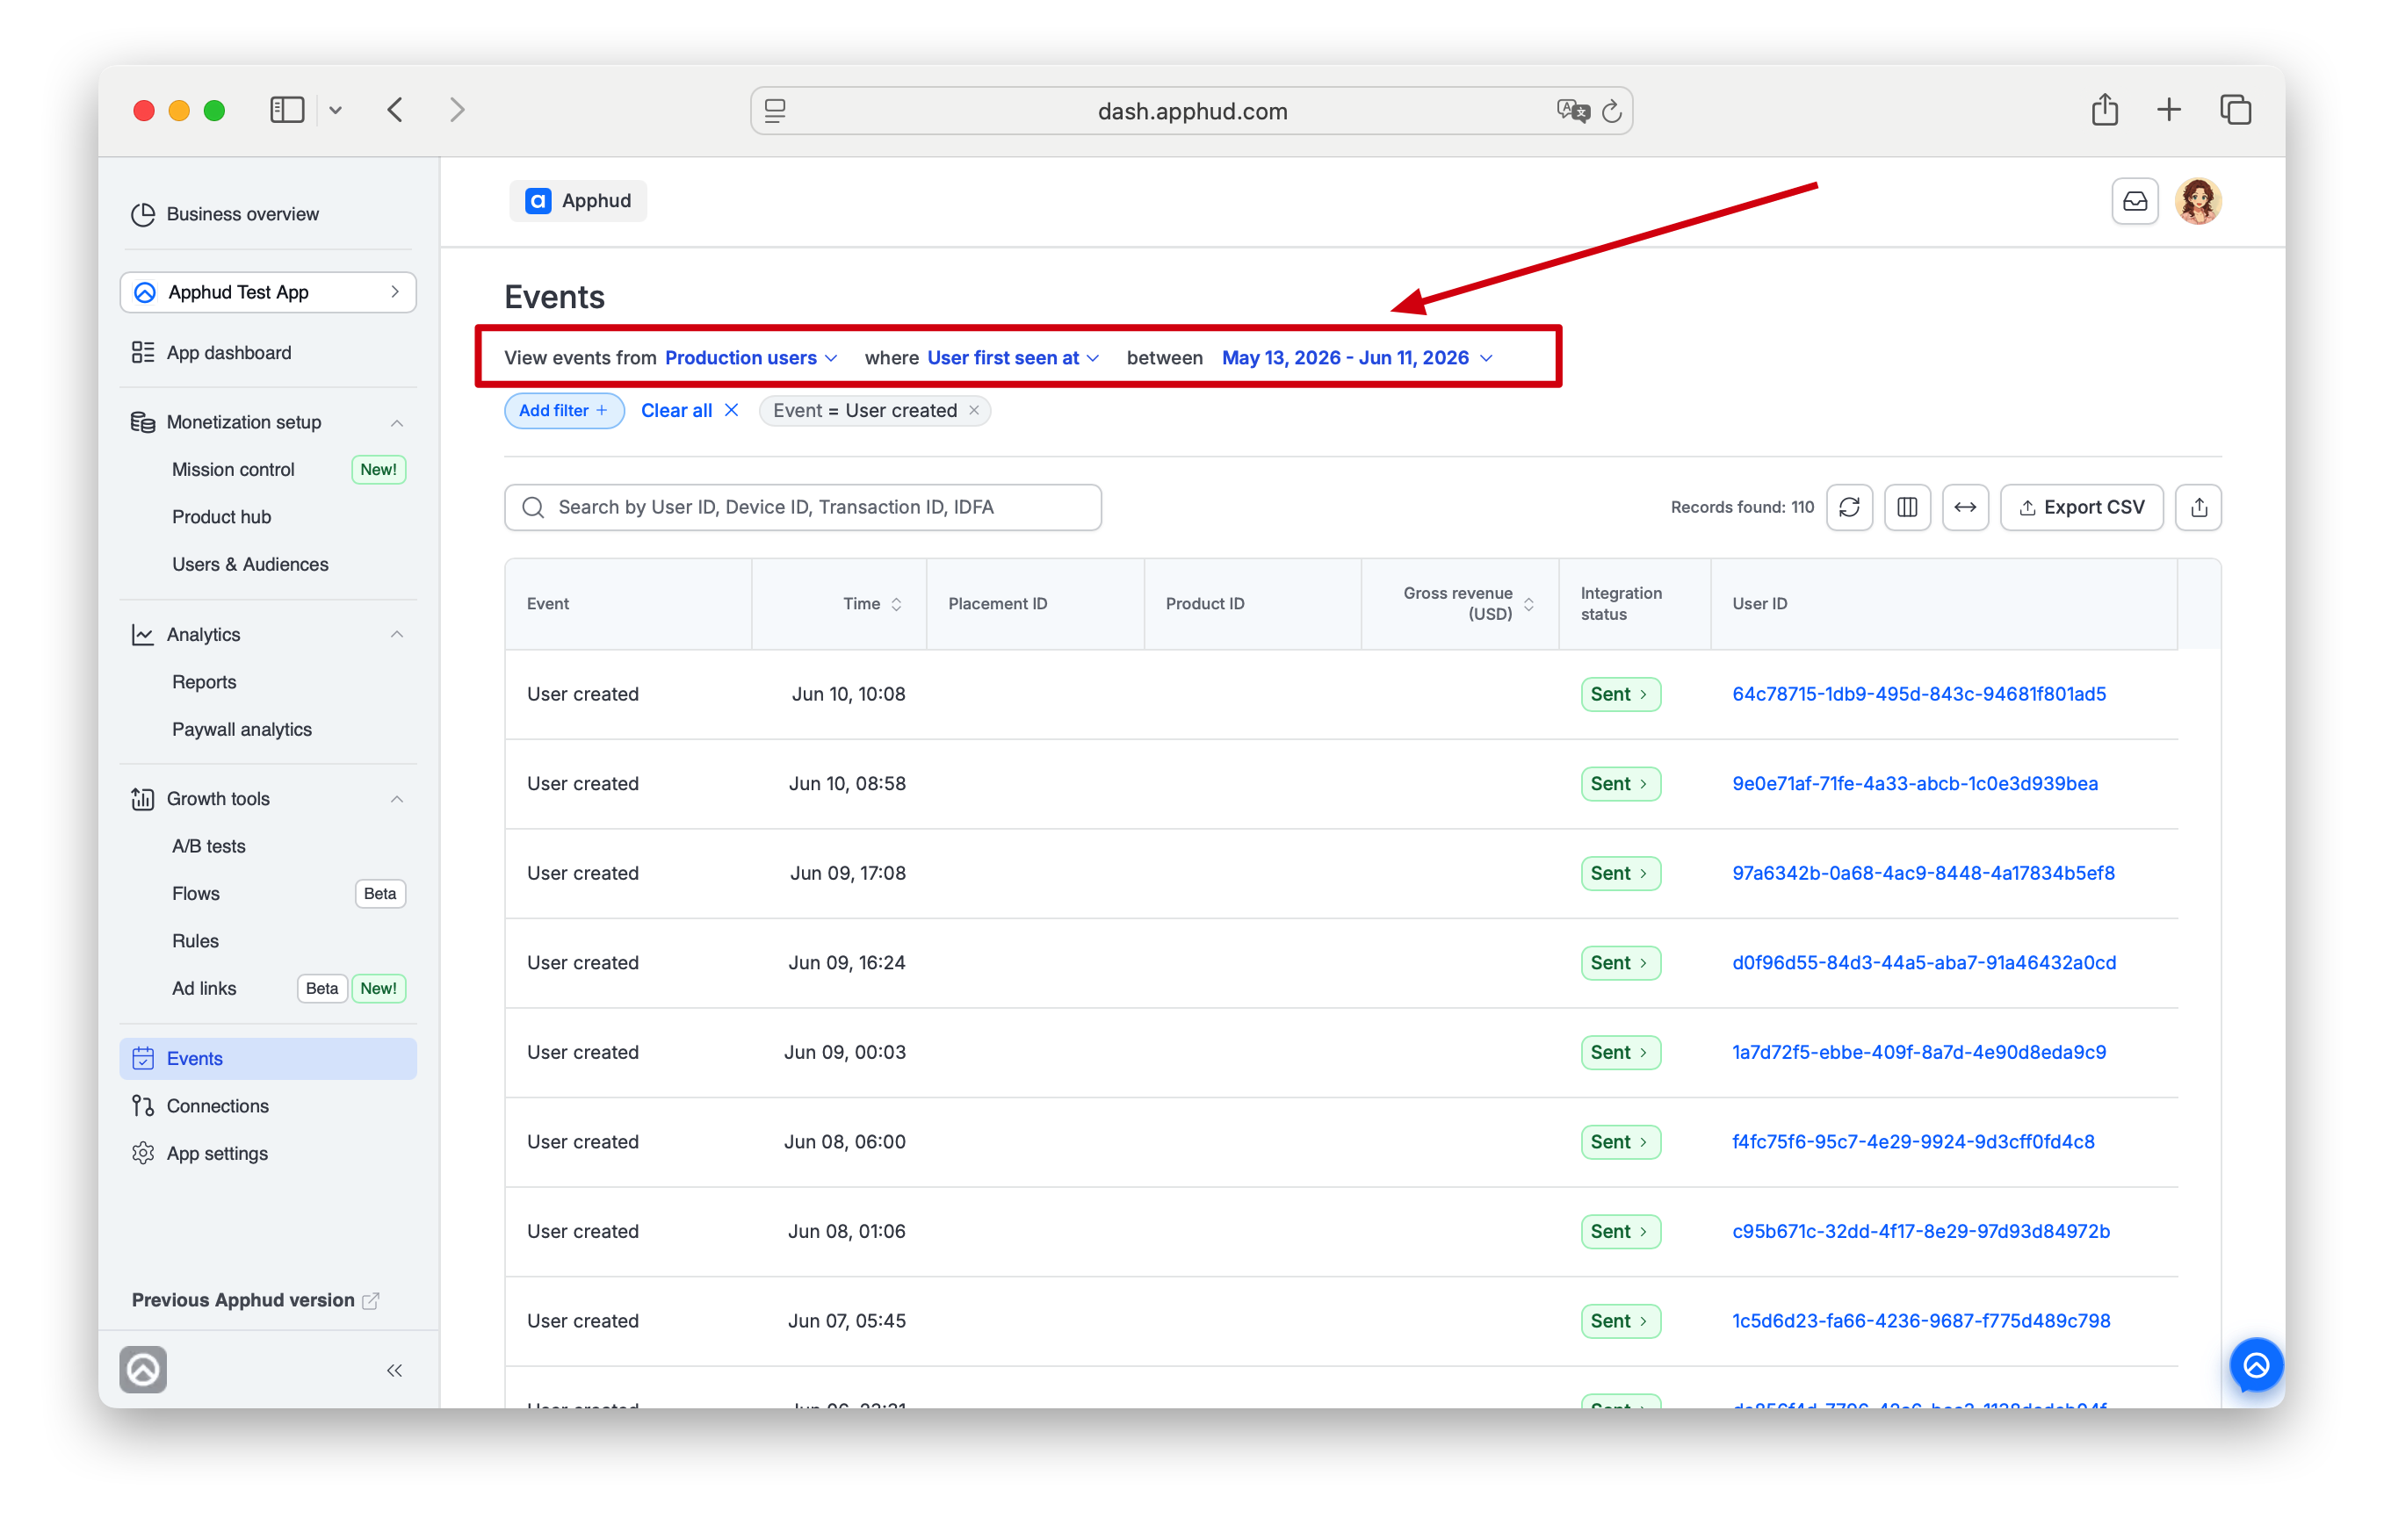The width and height of the screenshot is (2384, 1540).
Task: Toggle table width expand icon
Action: point(1965,507)
